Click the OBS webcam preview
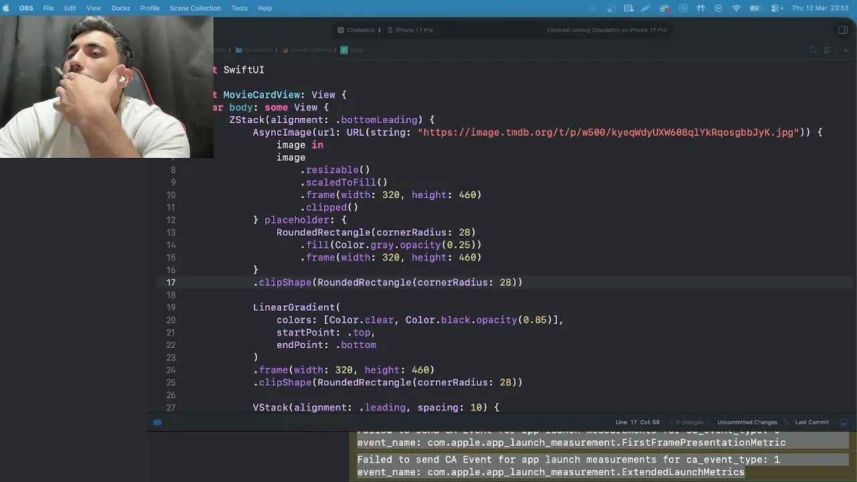 [106, 87]
